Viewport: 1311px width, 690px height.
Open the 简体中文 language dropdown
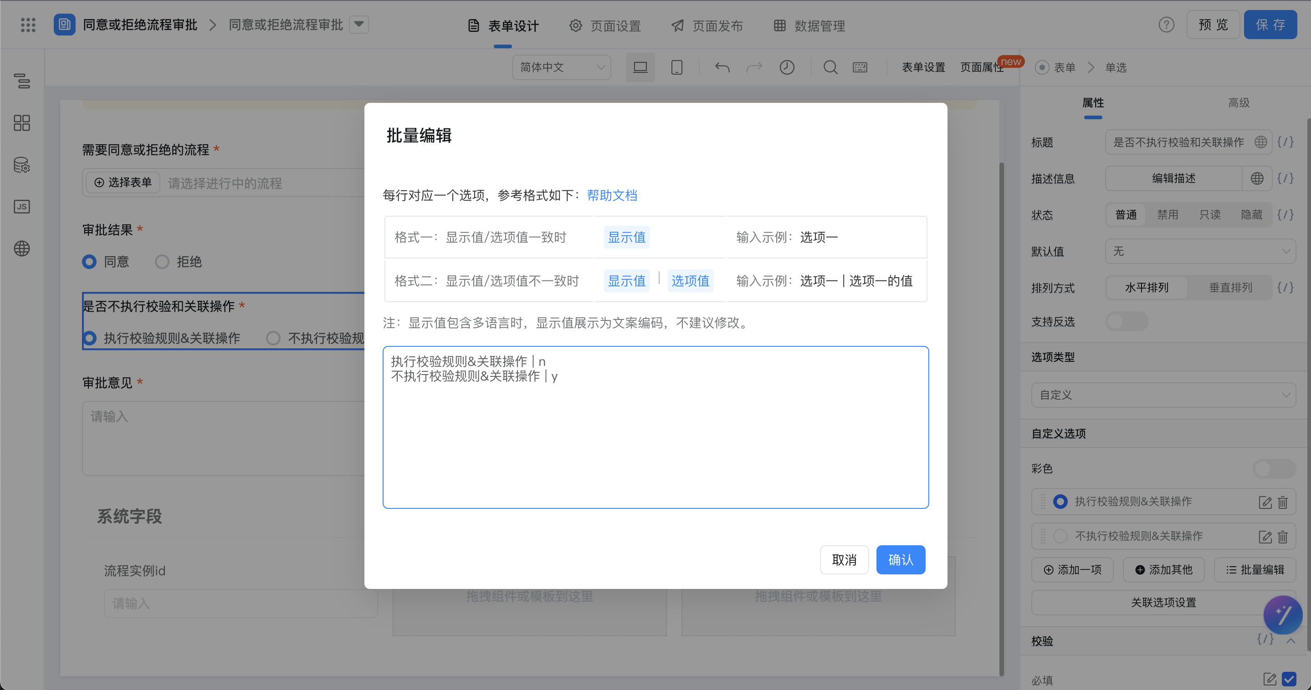[x=561, y=67]
